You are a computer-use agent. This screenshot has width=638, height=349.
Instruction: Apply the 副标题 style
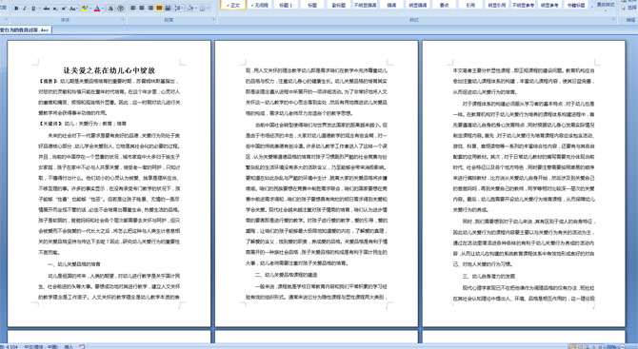click(339, 5)
